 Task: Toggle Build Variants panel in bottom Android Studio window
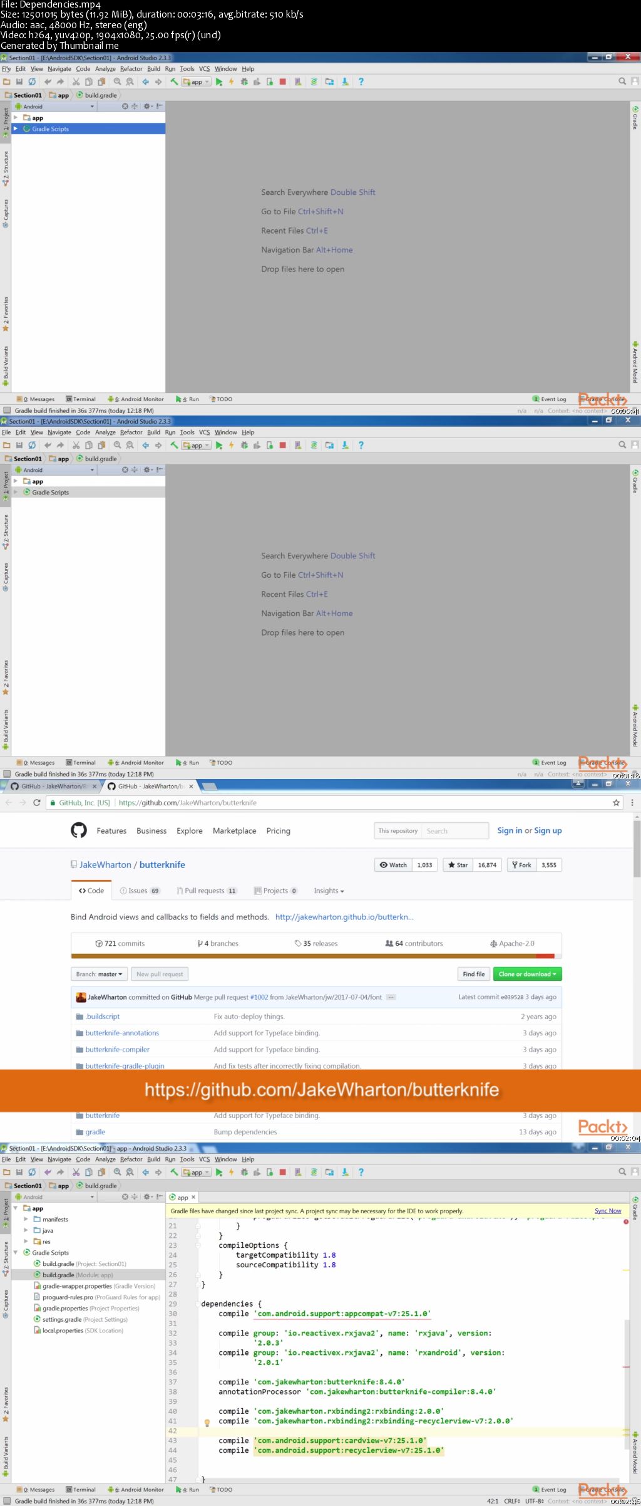6,1458
